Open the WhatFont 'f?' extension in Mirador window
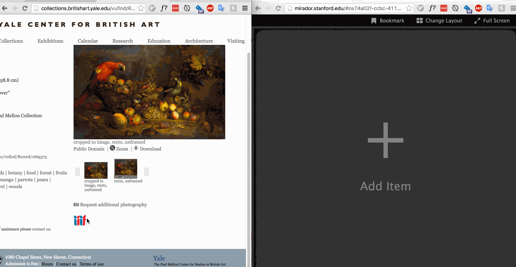The height and width of the screenshot is (267, 516). (432, 8)
